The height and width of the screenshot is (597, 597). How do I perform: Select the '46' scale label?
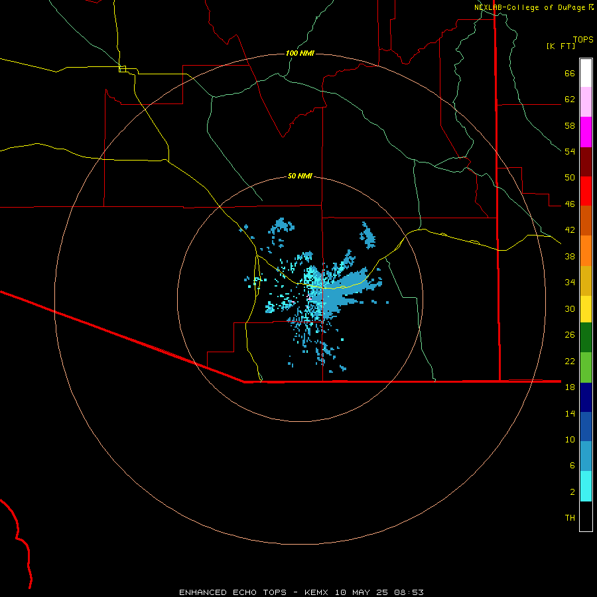point(570,204)
